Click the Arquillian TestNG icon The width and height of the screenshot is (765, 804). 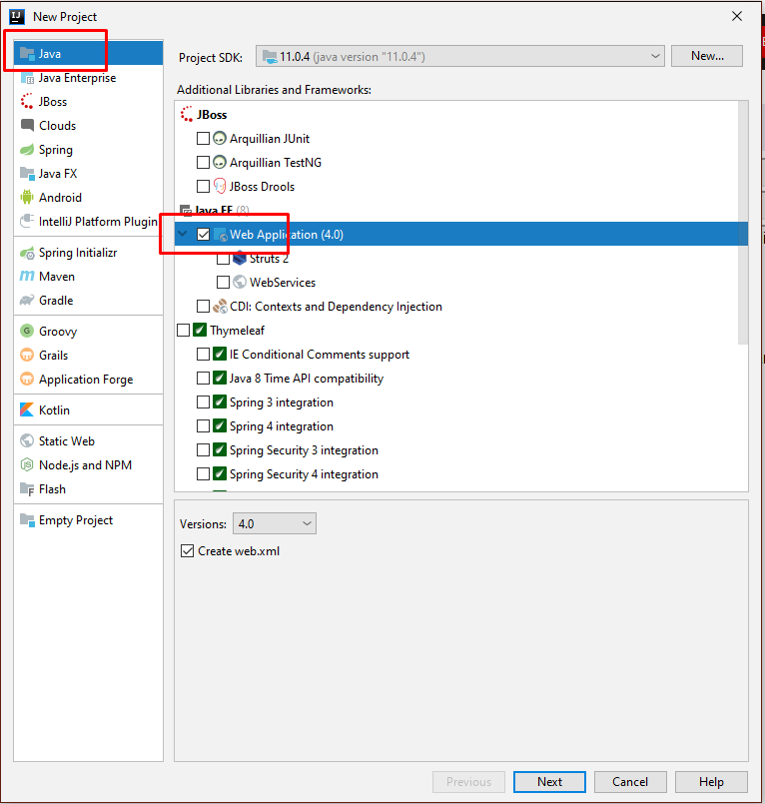click(x=220, y=162)
